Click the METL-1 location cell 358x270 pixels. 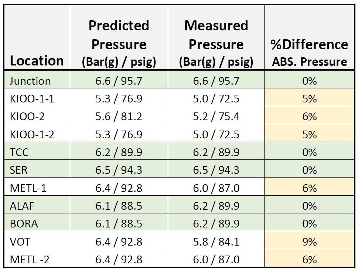(x=28, y=188)
